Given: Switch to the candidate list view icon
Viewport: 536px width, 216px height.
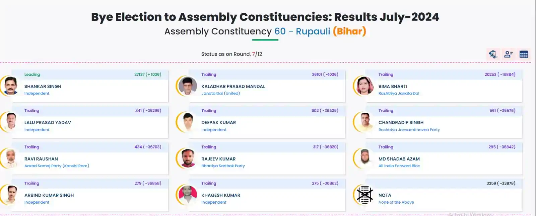Looking at the screenshot, I should coord(509,54).
